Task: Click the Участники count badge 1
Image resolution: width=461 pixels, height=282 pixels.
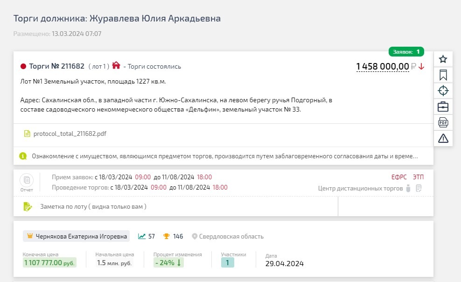Action: (227, 262)
